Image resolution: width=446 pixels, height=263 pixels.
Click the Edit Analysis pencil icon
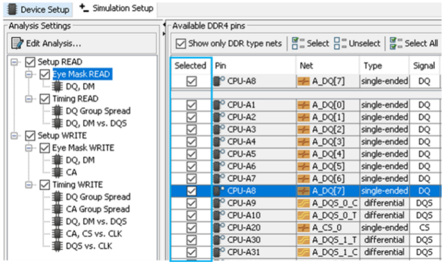17,43
